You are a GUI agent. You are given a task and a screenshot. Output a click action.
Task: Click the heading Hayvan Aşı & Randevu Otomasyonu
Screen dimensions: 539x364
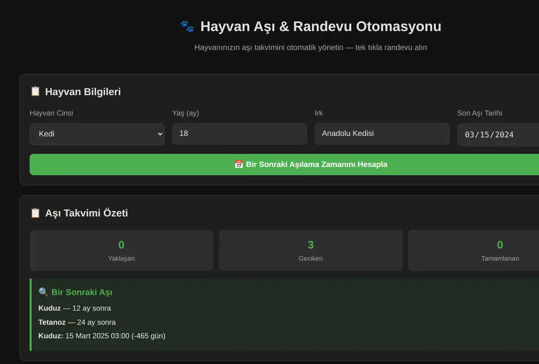coord(321,26)
